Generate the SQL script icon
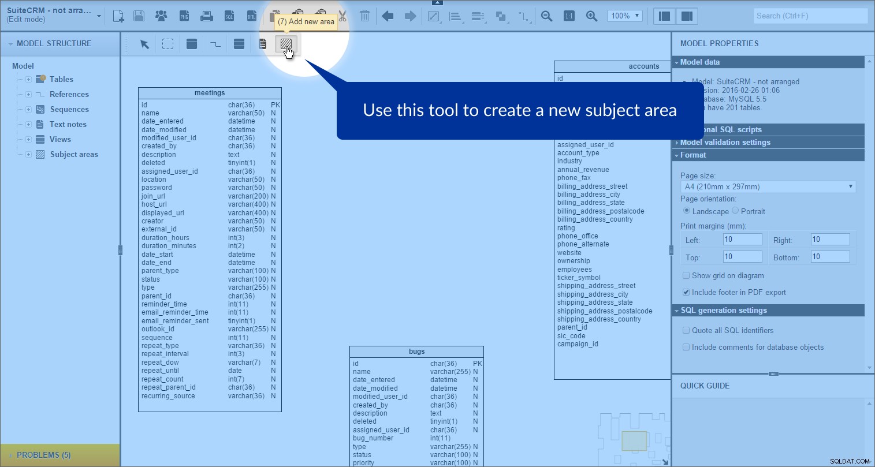The image size is (875, 467). click(229, 16)
